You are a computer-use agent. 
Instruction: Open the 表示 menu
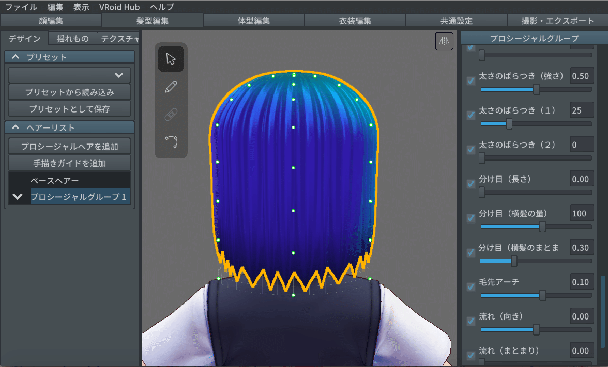pyautogui.click(x=81, y=7)
